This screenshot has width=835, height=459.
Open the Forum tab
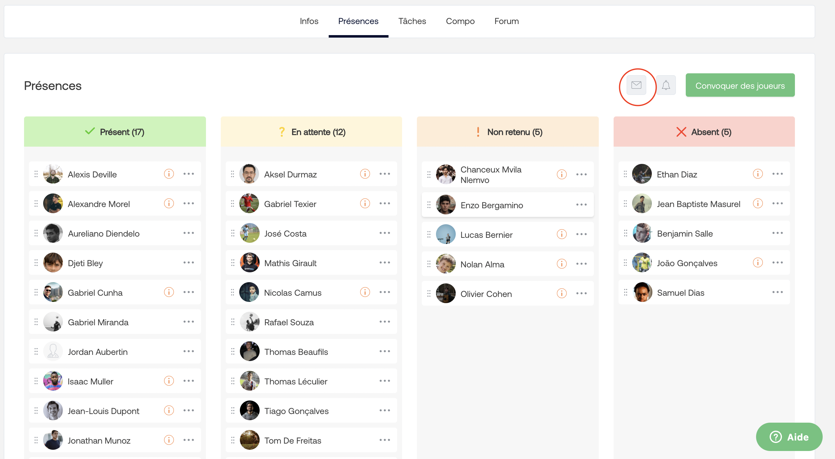506,21
